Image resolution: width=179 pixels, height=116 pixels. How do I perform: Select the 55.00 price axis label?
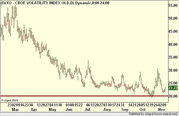[173, 5]
